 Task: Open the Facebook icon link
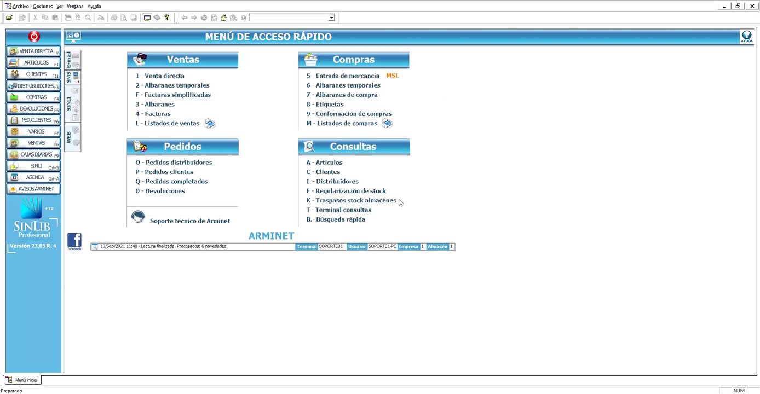click(74, 241)
